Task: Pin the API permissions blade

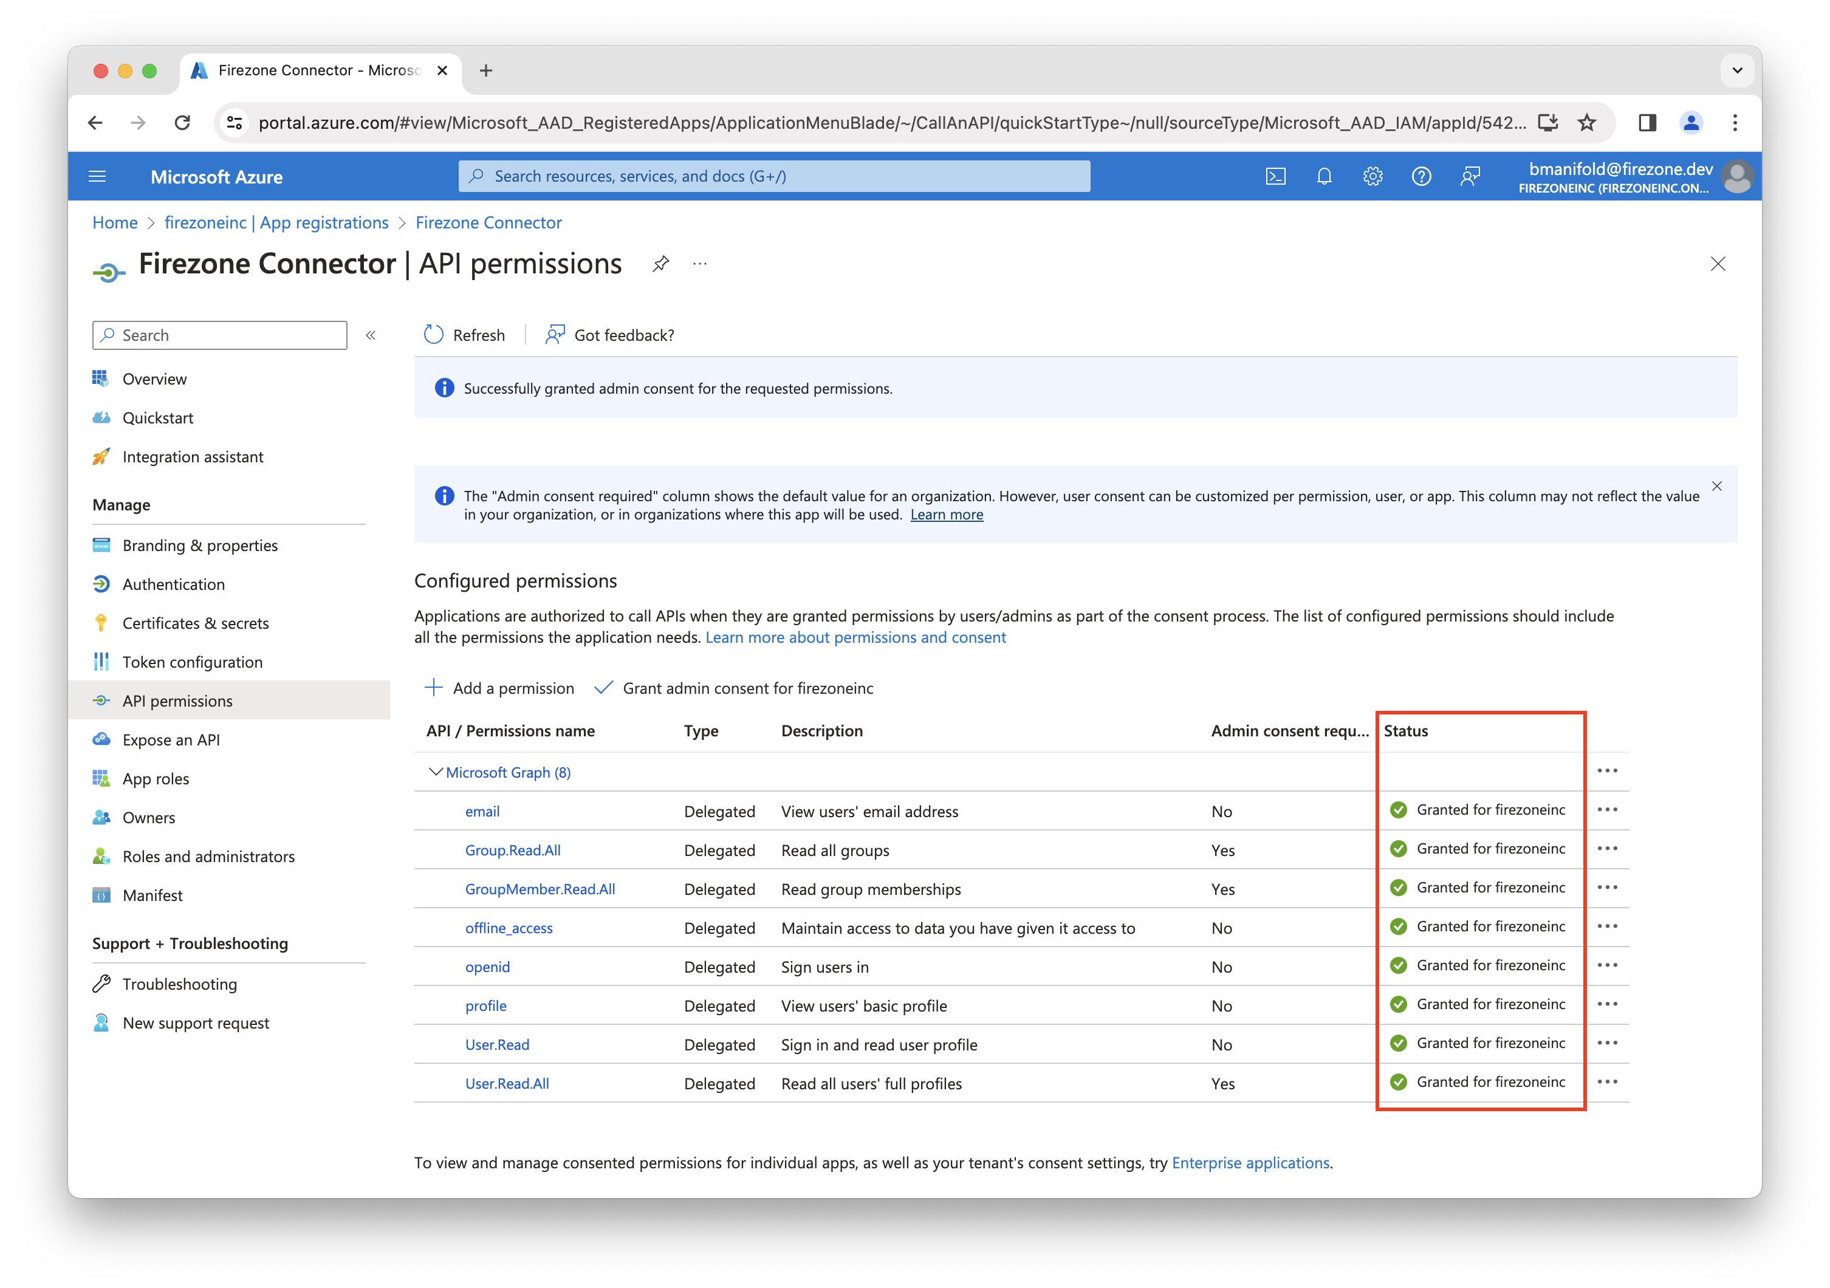Action: coord(661,264)
